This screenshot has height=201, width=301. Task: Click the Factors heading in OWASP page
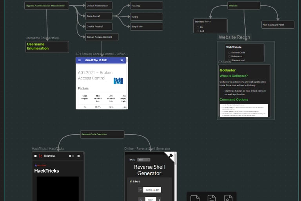coord(83,88)
